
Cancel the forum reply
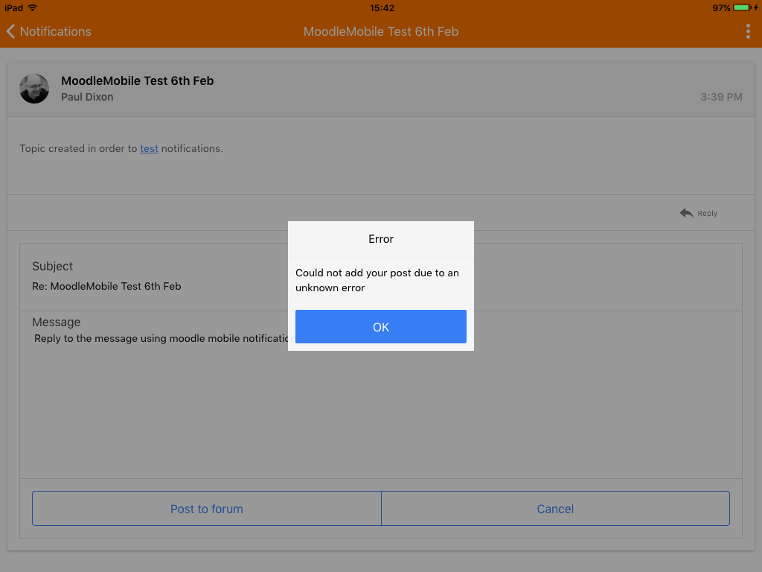pos(555,508)
